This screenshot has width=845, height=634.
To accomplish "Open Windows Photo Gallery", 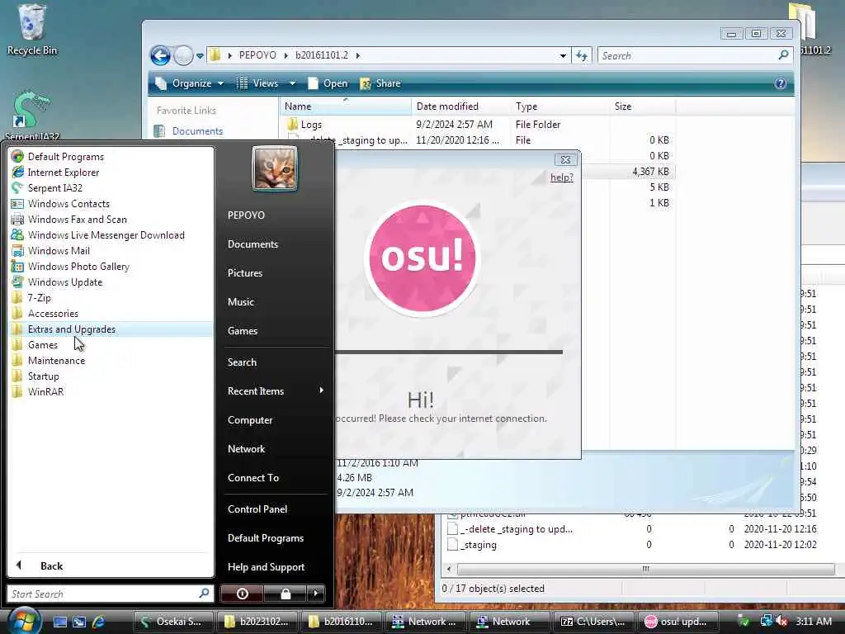I will (78, 267).
